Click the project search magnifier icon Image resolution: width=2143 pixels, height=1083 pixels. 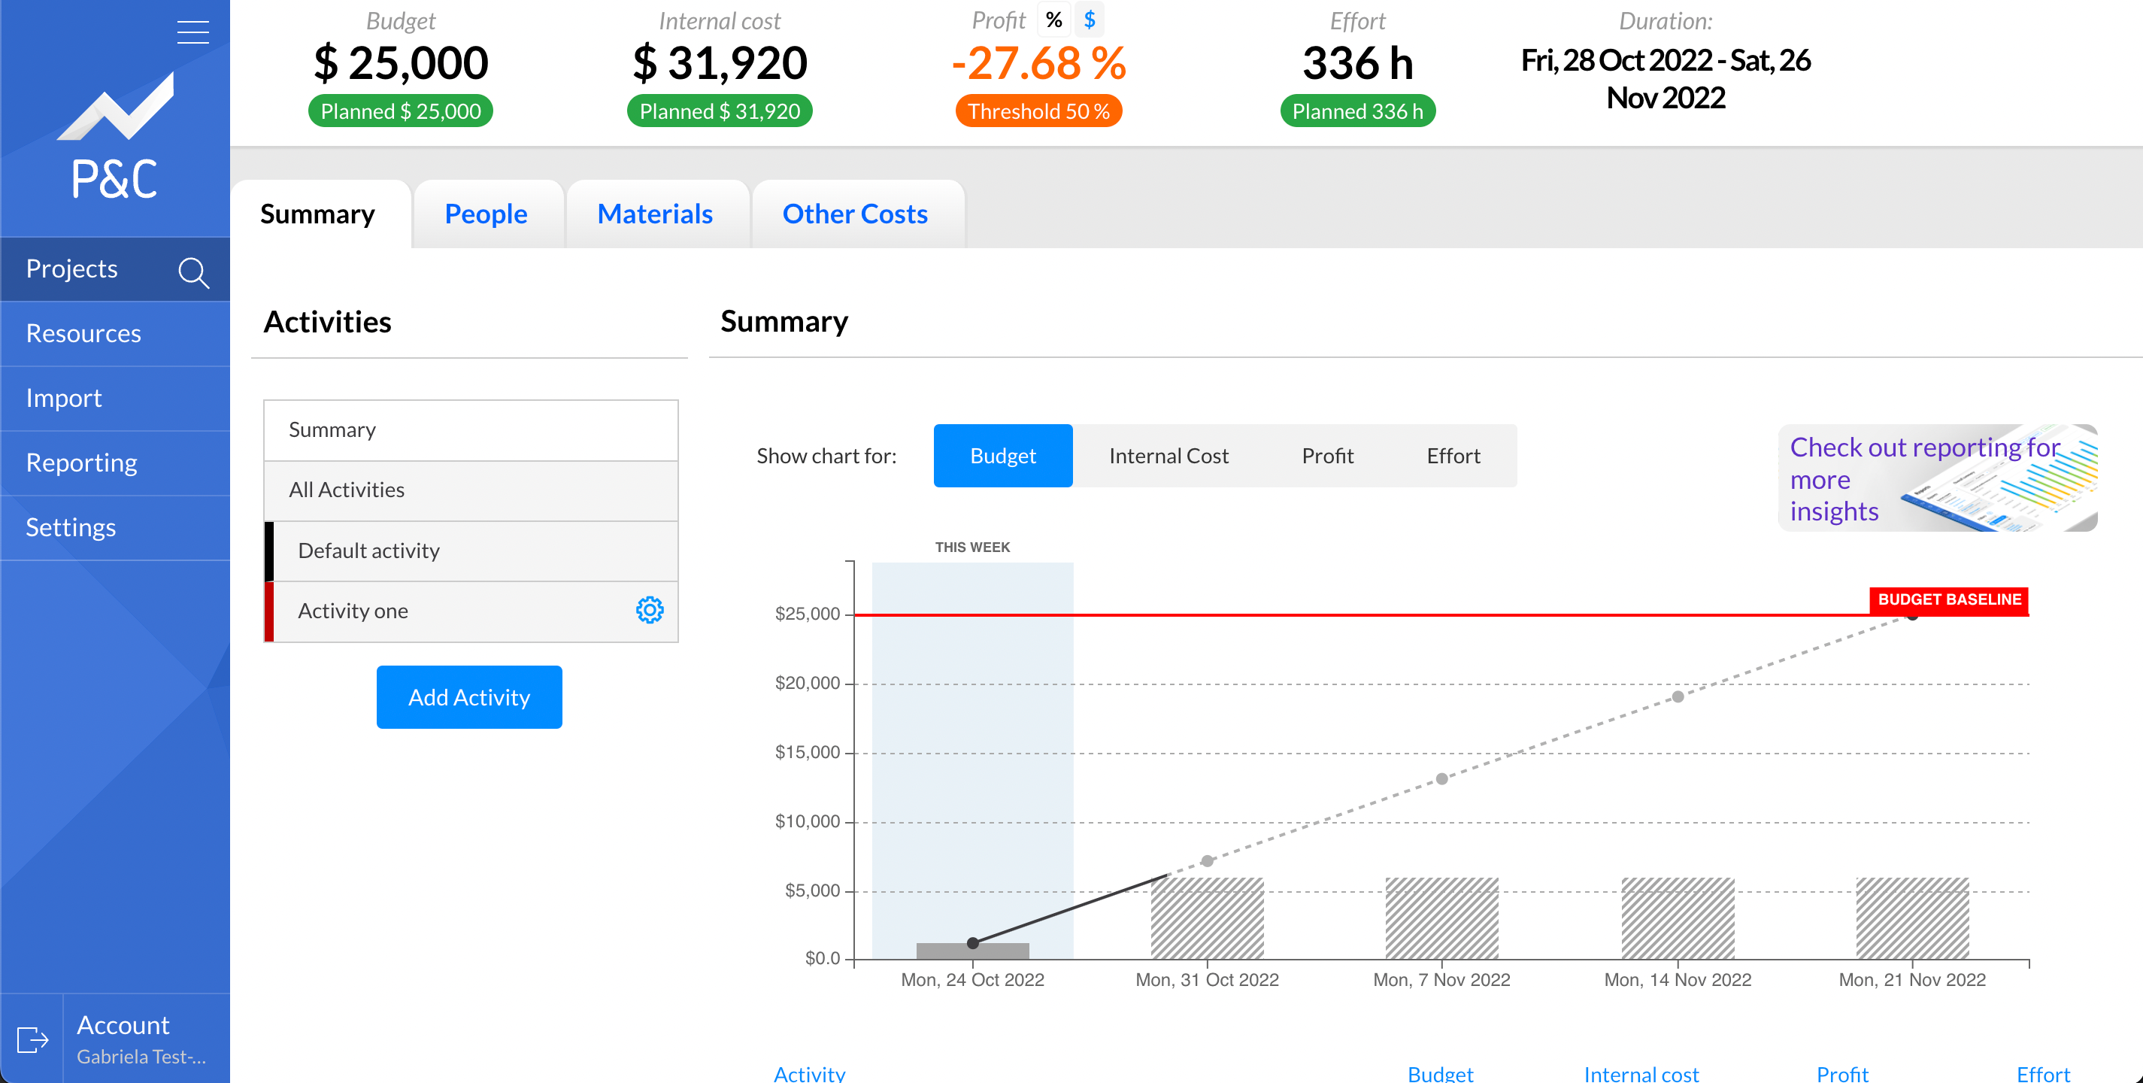pos(193,272)
